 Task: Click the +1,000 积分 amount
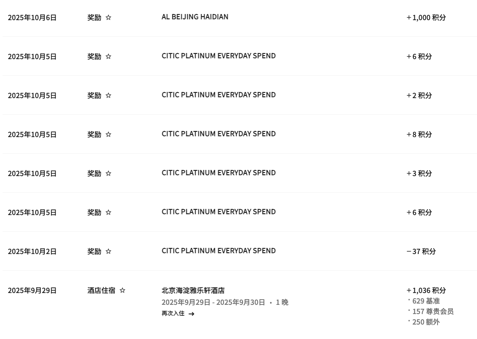tap(426, 18)
